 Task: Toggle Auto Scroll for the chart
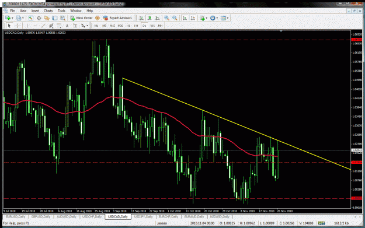click(x=185, y=18)
